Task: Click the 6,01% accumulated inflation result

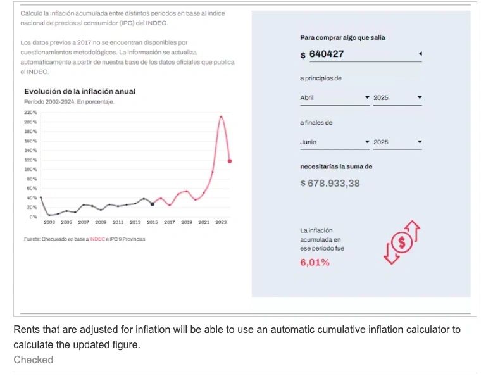Action: point(315,262)
